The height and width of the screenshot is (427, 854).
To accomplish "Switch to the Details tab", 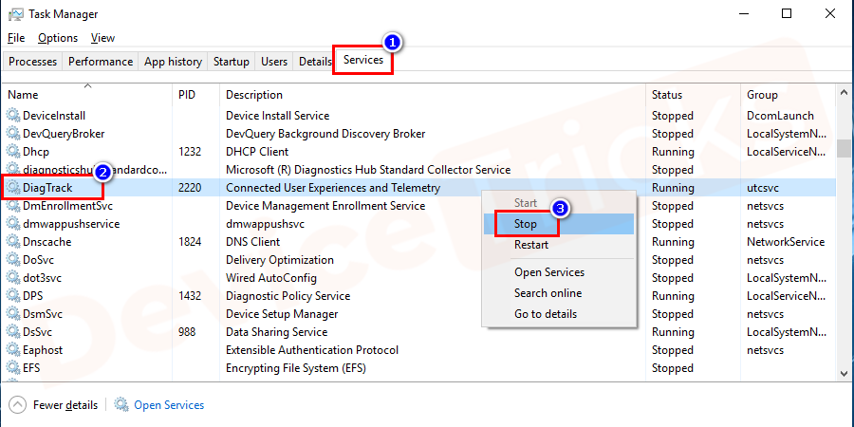I will coord(314,62).
